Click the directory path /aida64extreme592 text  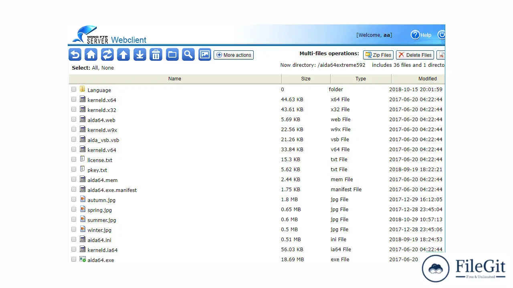click(x=341, y=65)
